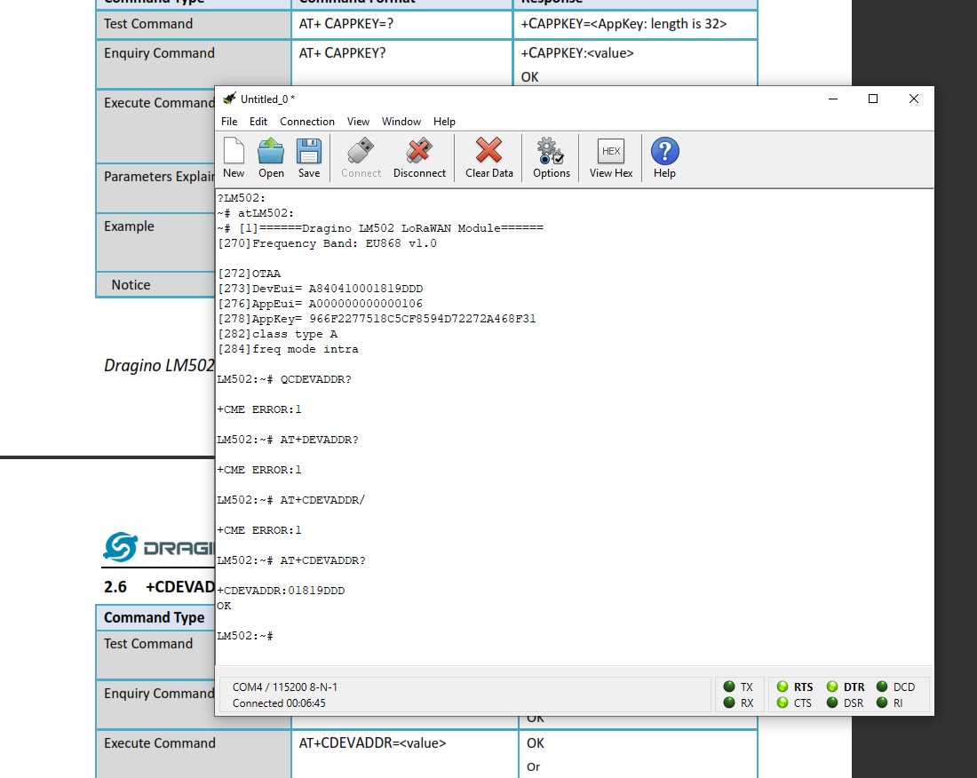Click the Dragino logo in background document

[159, 547]
